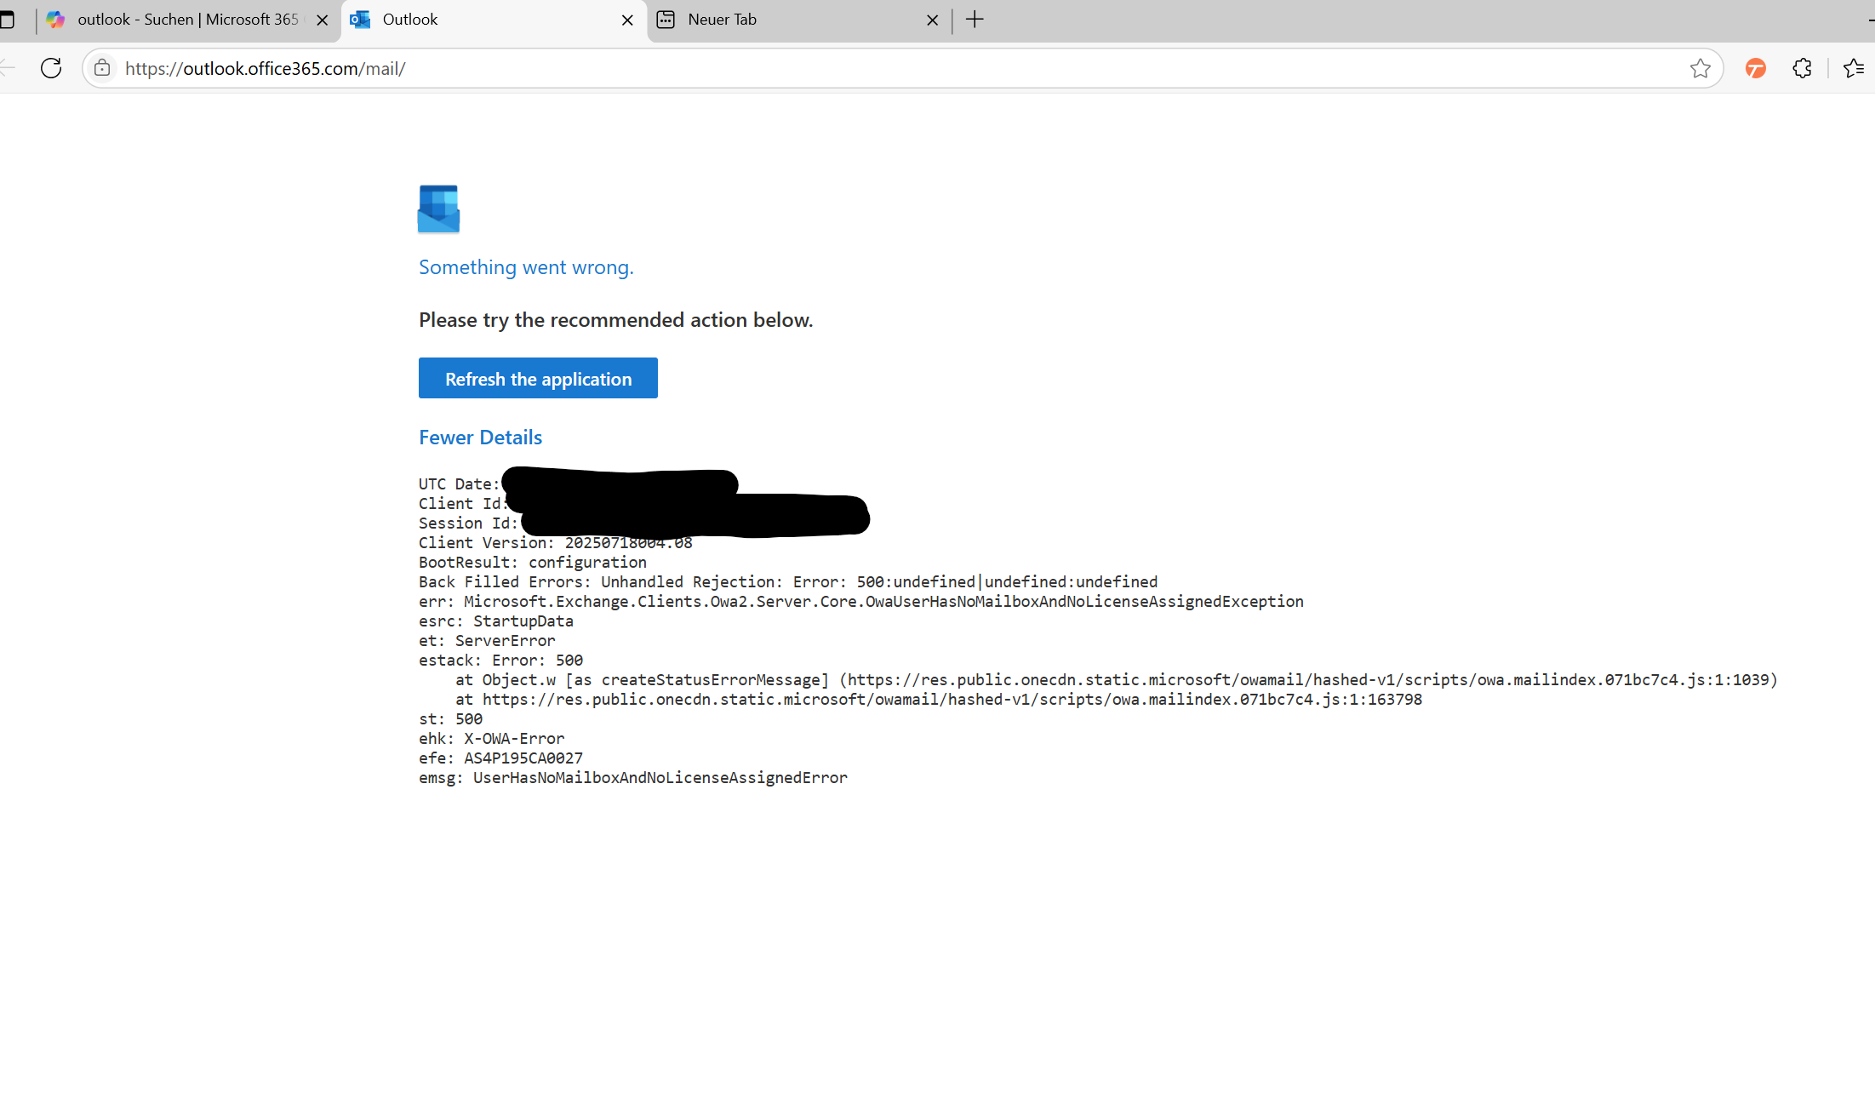This screenshot has width=1875, height=1104.
Task: Close the 'outlook - Suchen' tab
Action: (x=322, y=20)
